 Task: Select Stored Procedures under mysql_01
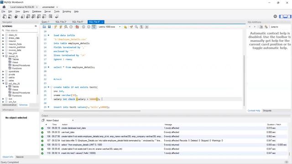pyautogui.click(x=21, y=66)
